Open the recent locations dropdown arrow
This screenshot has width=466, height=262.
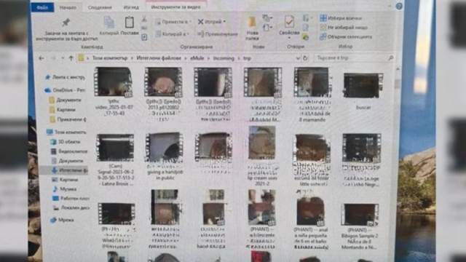pos(63,58)
